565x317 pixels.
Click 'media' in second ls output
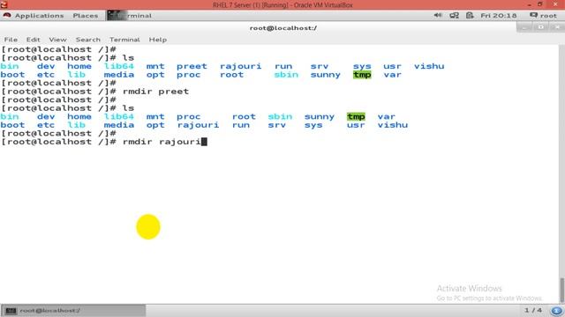pyautogui.click(x=119, y=125)
